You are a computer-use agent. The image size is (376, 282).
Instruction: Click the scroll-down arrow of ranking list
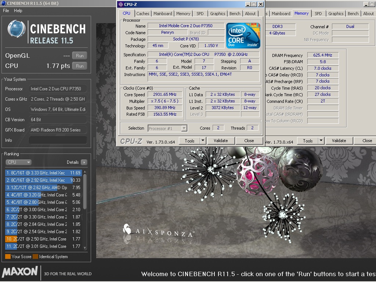pos(85,248)
